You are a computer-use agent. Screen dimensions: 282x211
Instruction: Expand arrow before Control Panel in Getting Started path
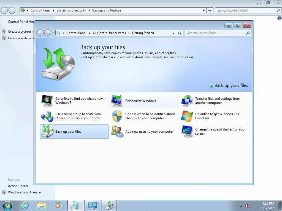(63, 33)
